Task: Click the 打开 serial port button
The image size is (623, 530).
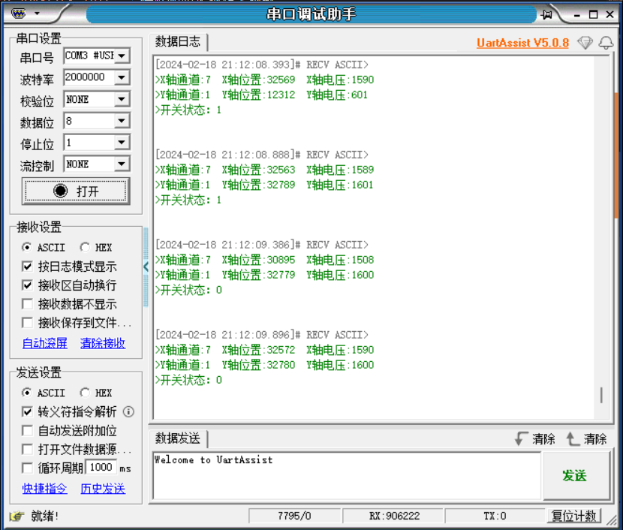Action: click(76, 191)
